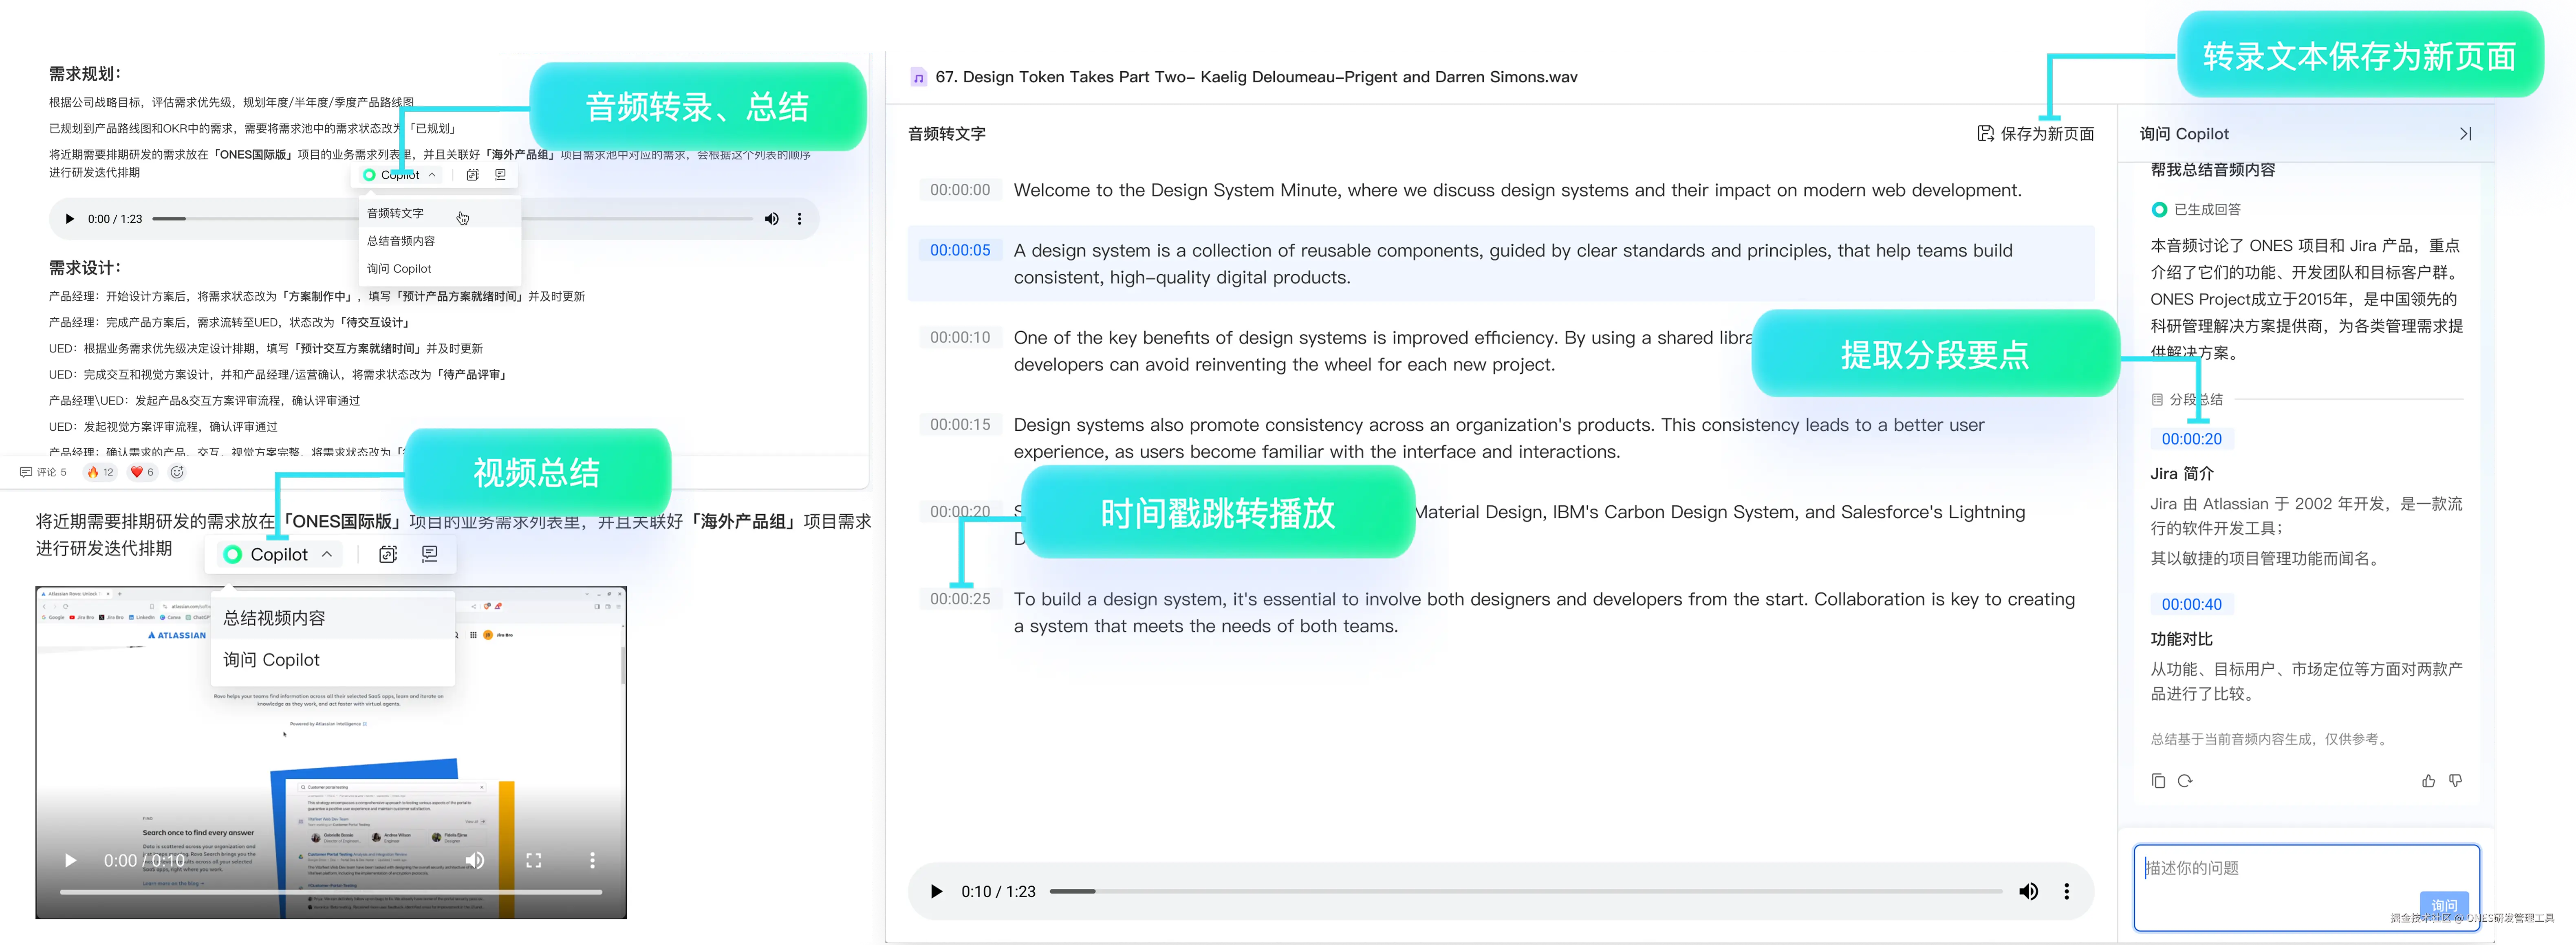
Task: Collapse the 询问 Copilot side panel
Action: pos(2465,134)
